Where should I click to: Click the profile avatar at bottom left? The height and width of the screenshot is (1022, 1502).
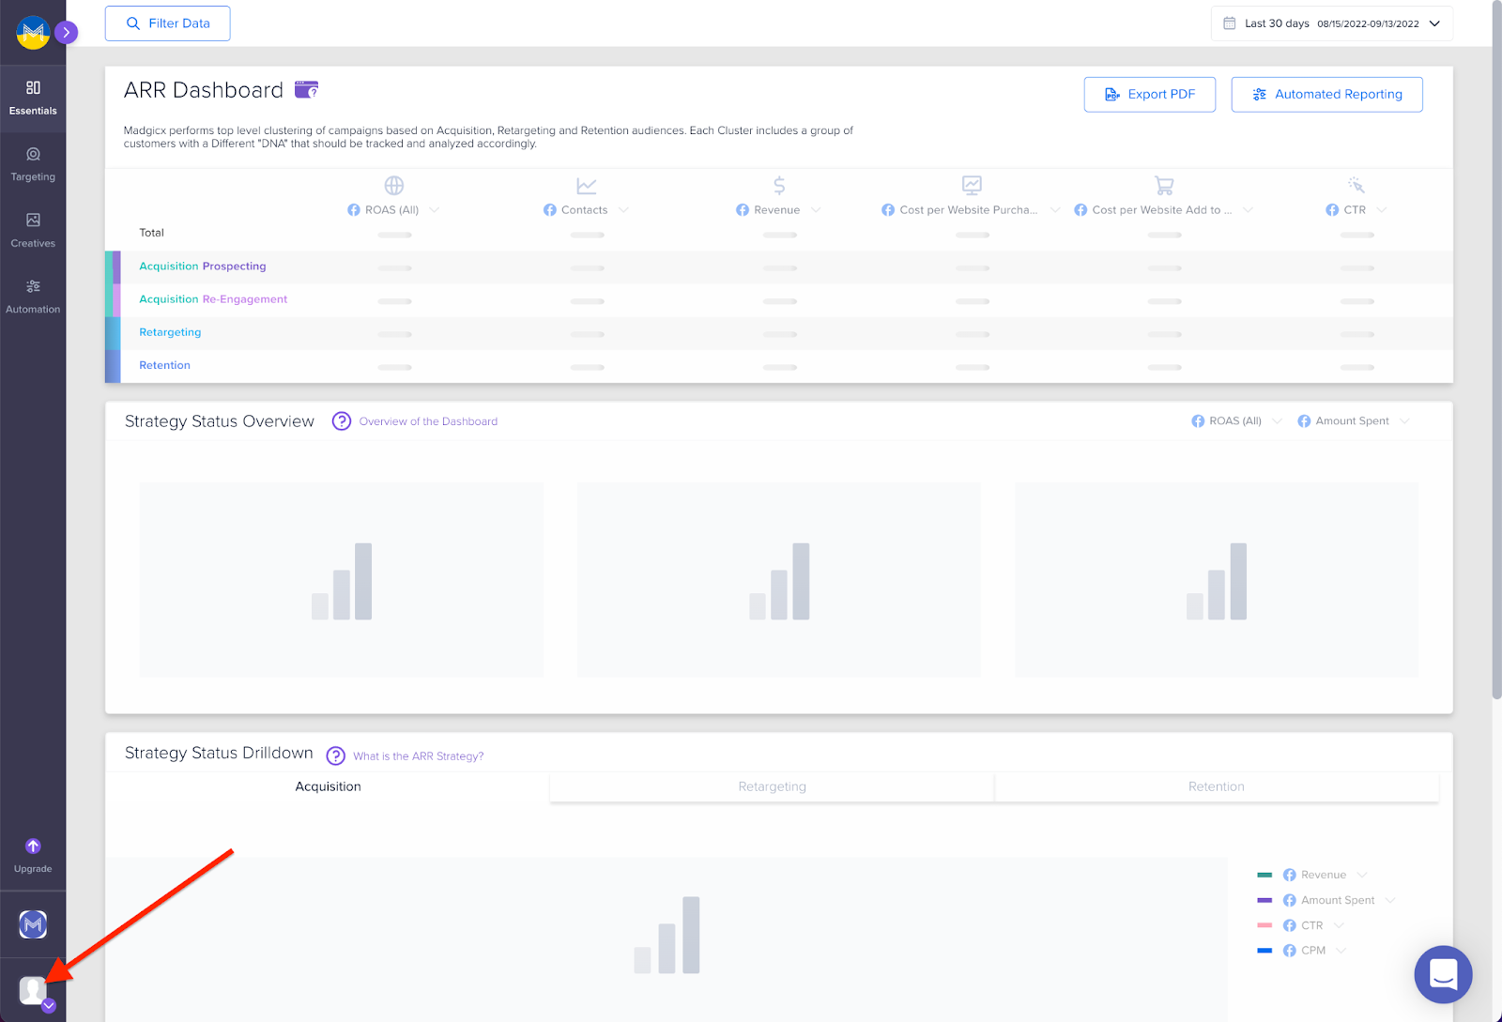[x=32, y=989]
